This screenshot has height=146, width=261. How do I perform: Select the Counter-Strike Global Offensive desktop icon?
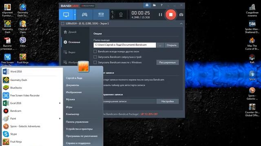pyautogui.click(x=252, y=110)
